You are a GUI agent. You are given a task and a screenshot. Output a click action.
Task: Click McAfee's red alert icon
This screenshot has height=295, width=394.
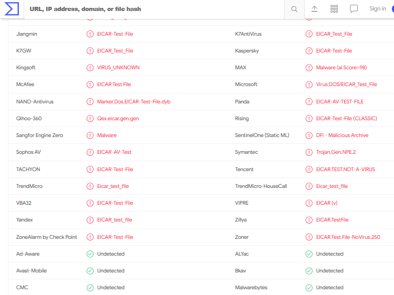coord(90,85)
